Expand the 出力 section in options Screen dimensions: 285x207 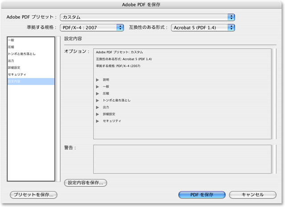(97, 108)
